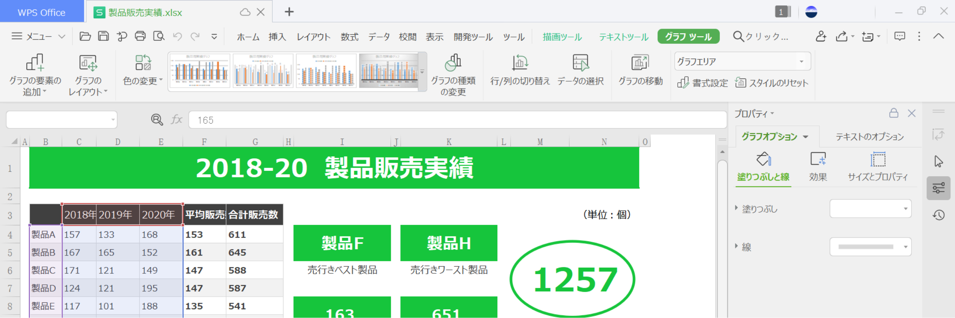
Task: Click the fx insert function icon
Action: pyautogui.click(x=176, y=120)
